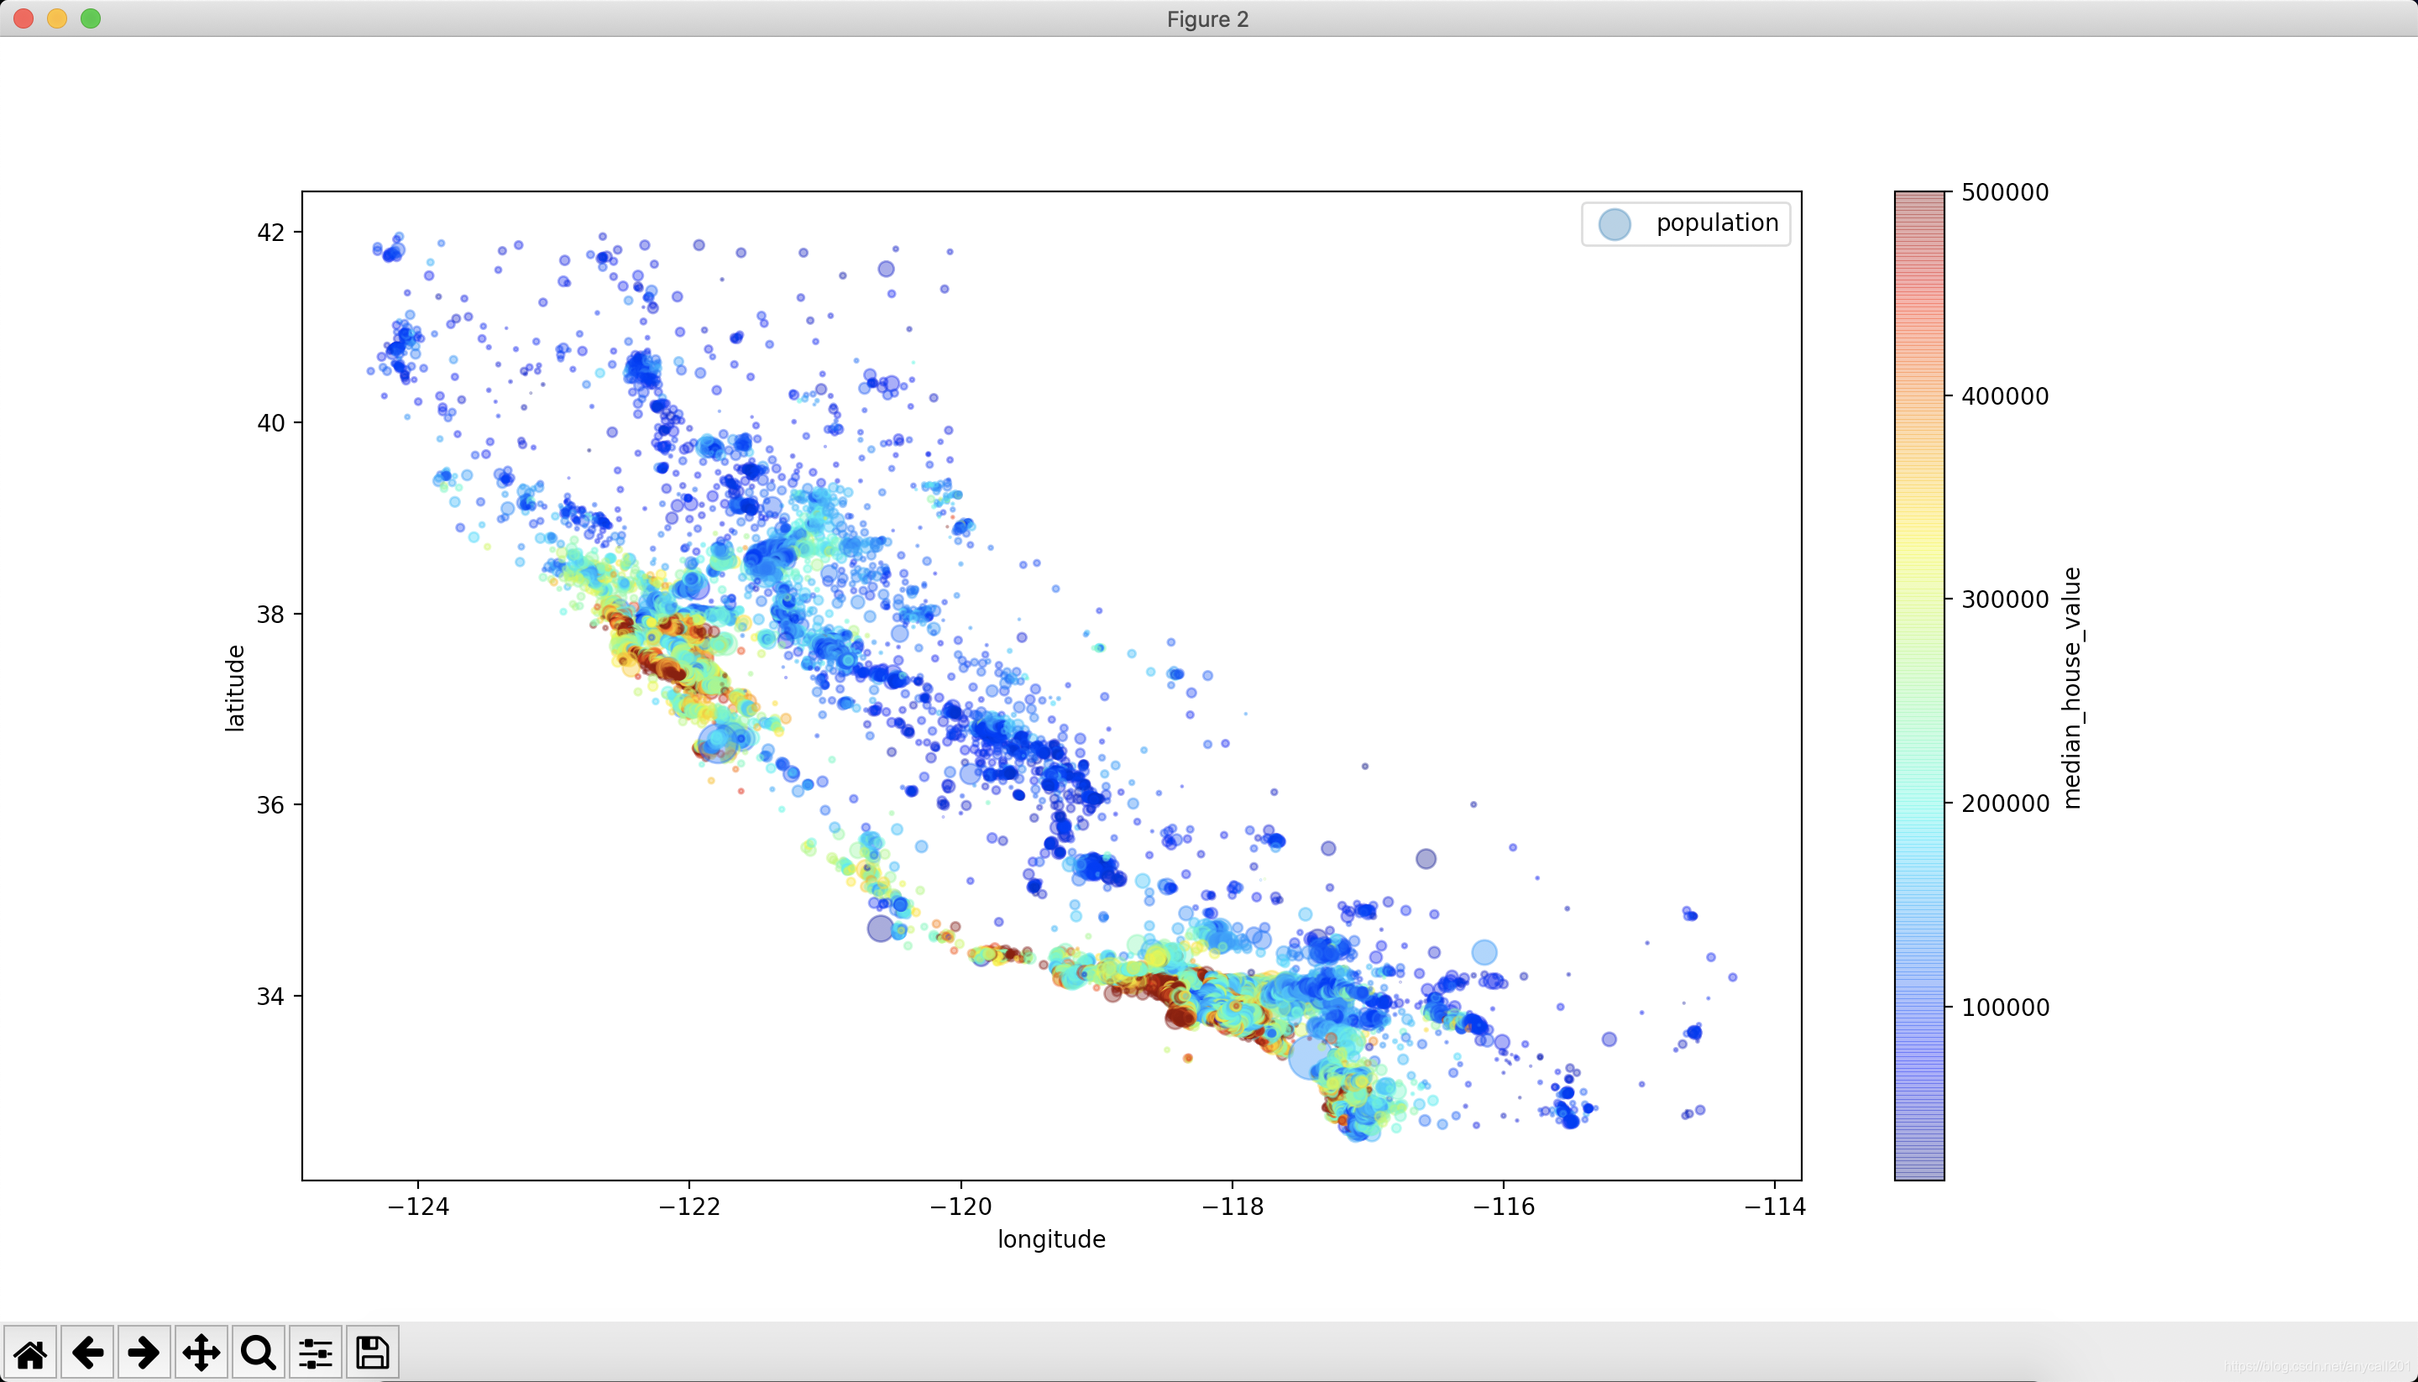This screenshot has height=1382, width=2418.
Task: Click the 34 latitude tick label
Action: [x=270, y=997]
